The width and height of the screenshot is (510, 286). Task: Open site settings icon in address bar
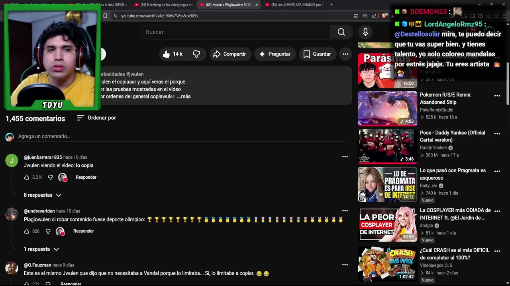[x=115, y=16]
